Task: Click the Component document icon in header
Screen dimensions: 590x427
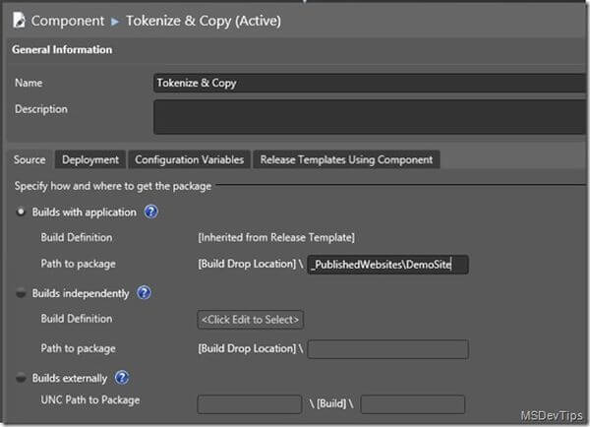Action: tap(19, 19)
